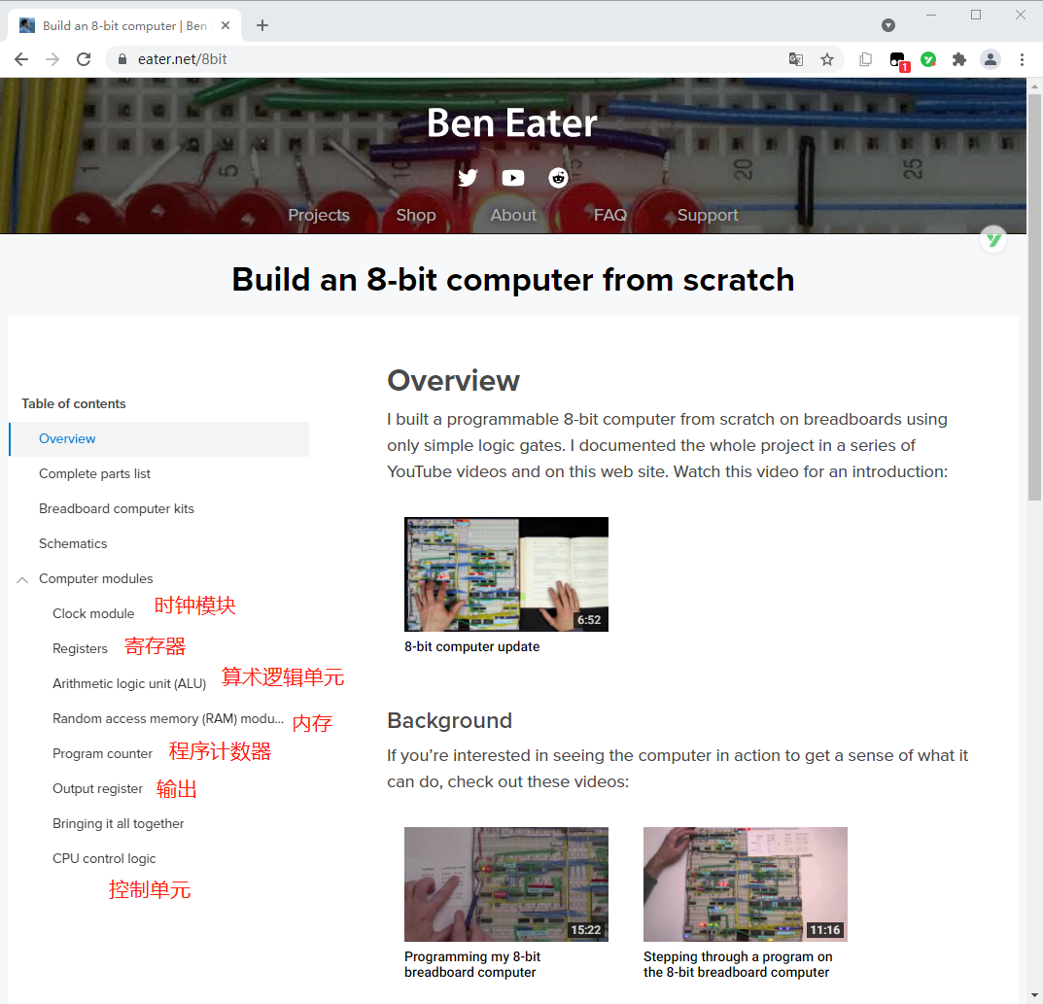Open Random access memory (RAM) module
The width and height of the screenshot is (1043, 1004).
click(x=167, y=719)
